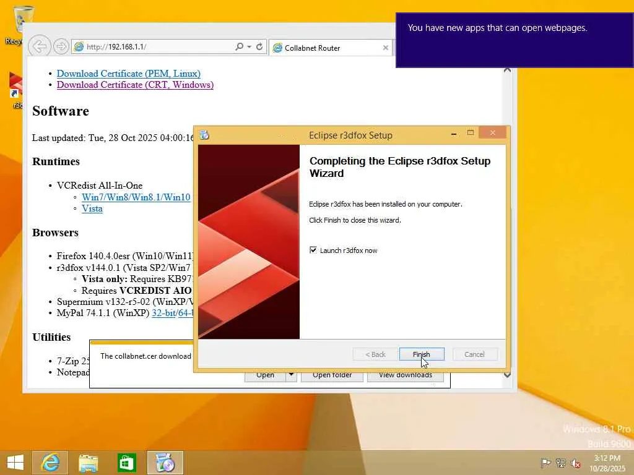Select the Collabnet Router tab

pos(331,48)
